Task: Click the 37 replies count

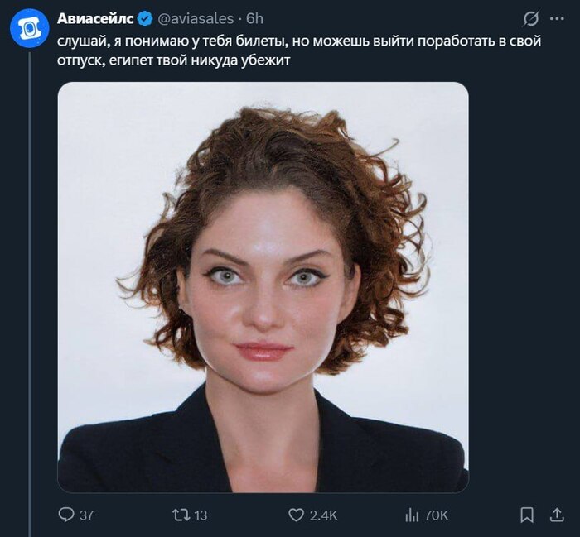Action: tap(86, 515)
